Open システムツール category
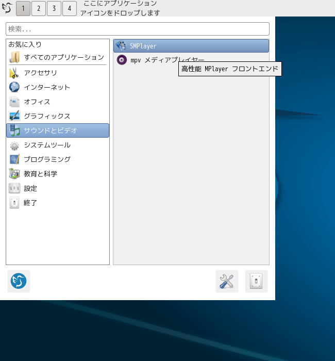 pyautogui.click(x=58, y=145)
